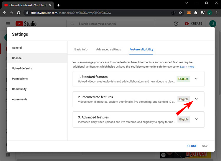Screen dimensions: 221x161
Task: Click the CREATE button
Action: [x=194, y=23]
